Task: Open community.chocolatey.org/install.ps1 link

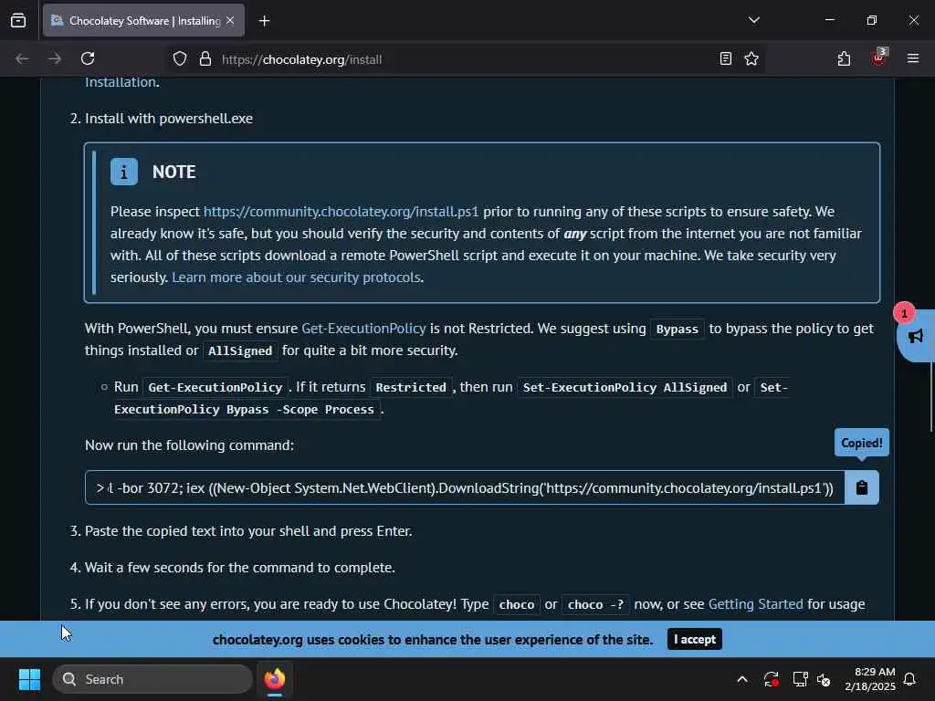Action: (x=341, y=212)
